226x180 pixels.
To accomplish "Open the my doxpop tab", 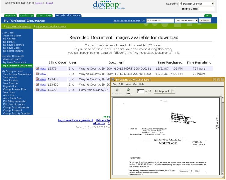I will click(x=27, y=15).
